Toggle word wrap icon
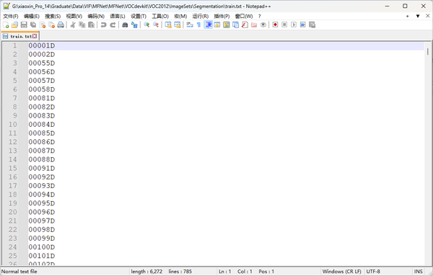433x276 pixels. (x=189, y=25)
